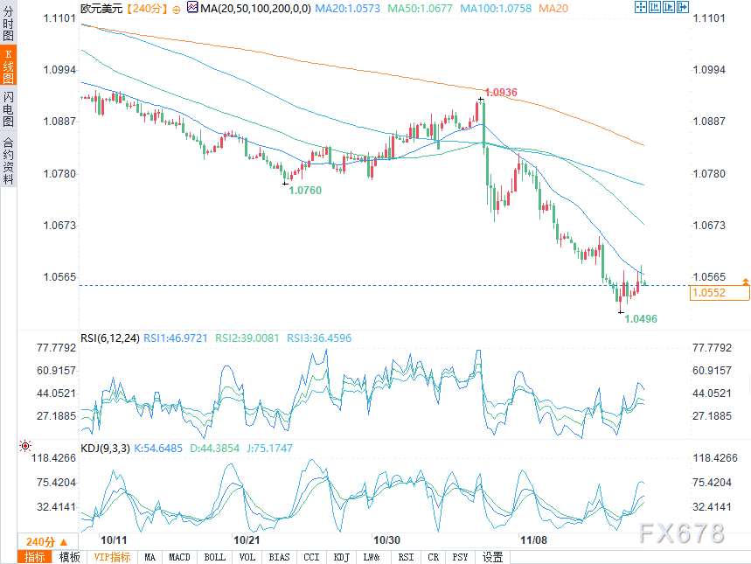Open the 合约资料 side tab
The image size is (751, 564).
point(8,161)
